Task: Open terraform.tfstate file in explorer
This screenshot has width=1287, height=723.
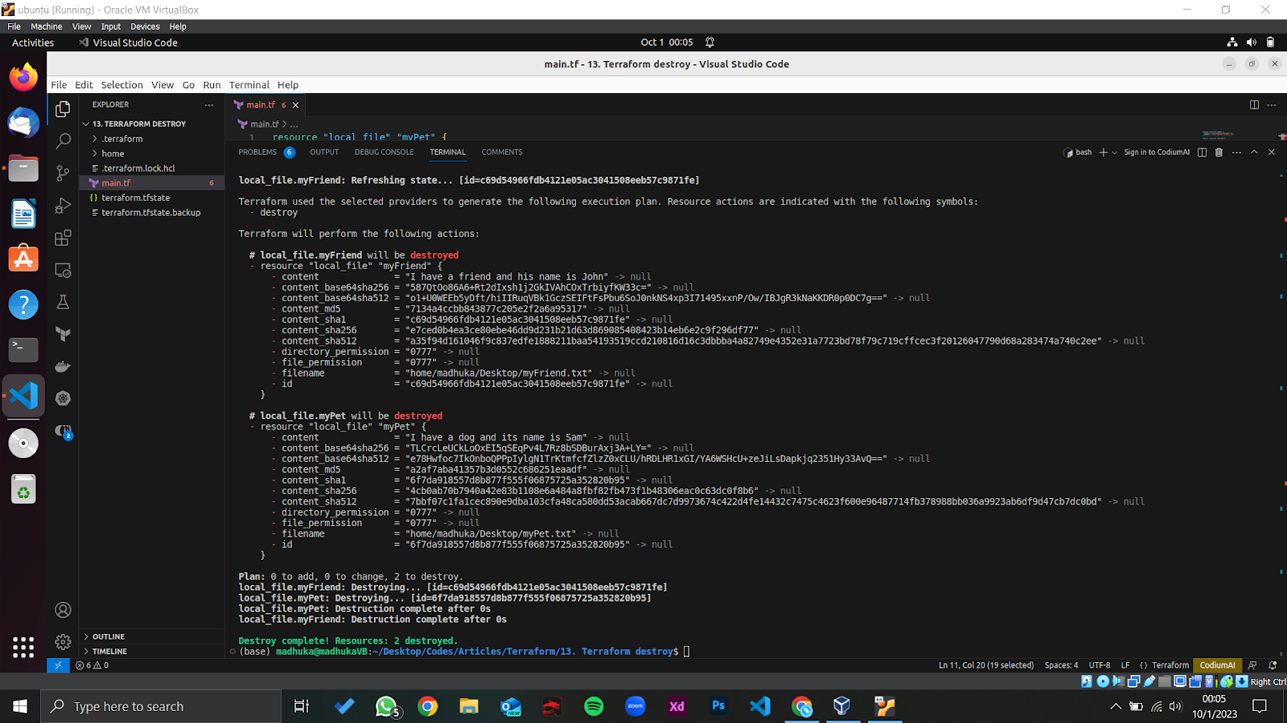Action: (x=152, y=198)
